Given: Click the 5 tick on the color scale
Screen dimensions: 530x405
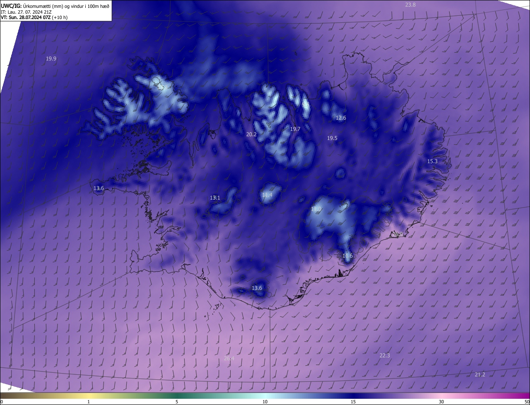Looking at the screenshot, I should click(x=177, y=402).
